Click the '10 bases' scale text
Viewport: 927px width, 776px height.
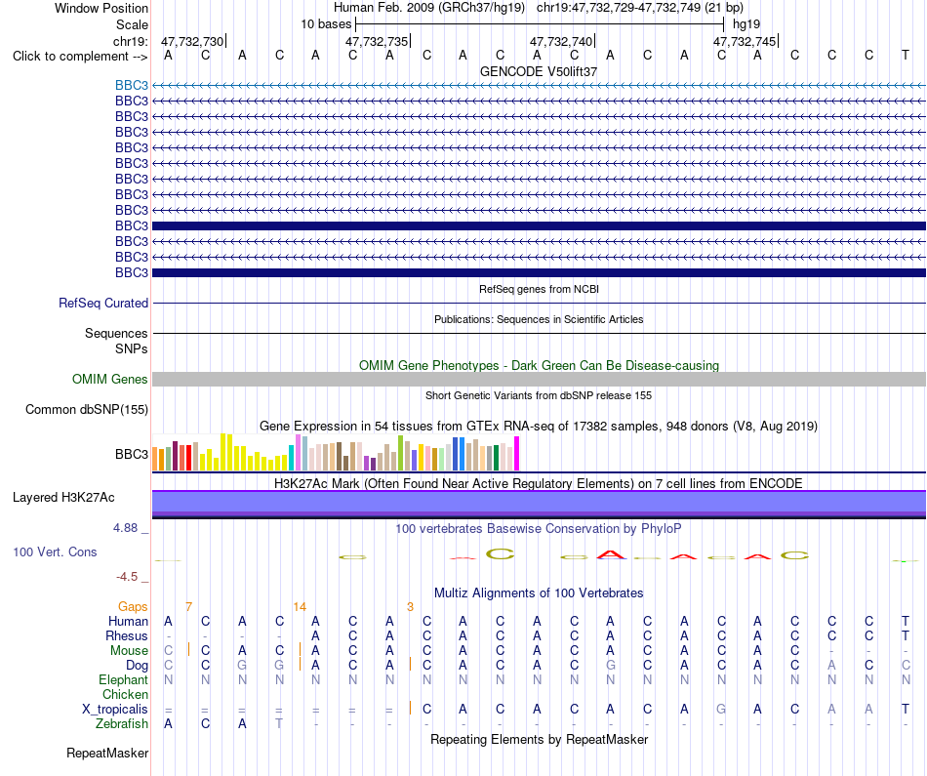click(326, 24)
